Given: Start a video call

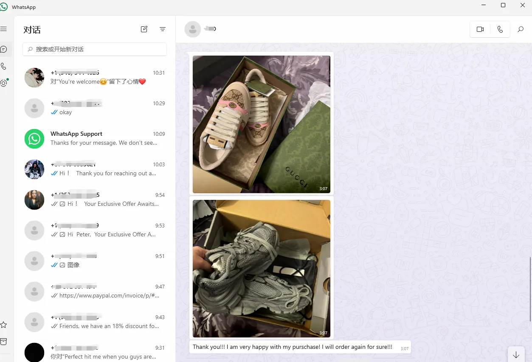Looking at the screenshot, I should 480,29.
